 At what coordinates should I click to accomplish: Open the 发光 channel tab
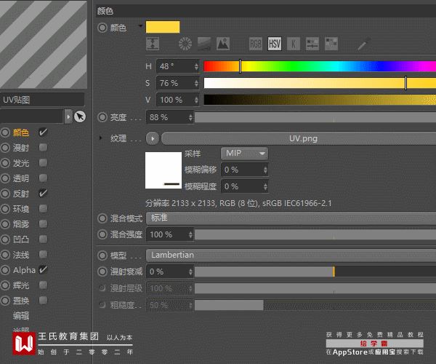point(21,163)
